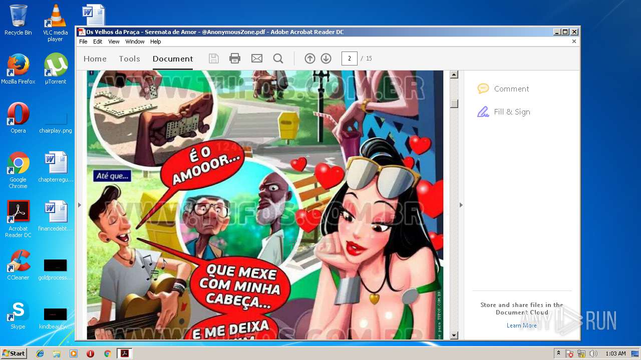Send file by email envelope icon
The height and width of the screenshot is (360, 641).
click(x=257, y=58)
